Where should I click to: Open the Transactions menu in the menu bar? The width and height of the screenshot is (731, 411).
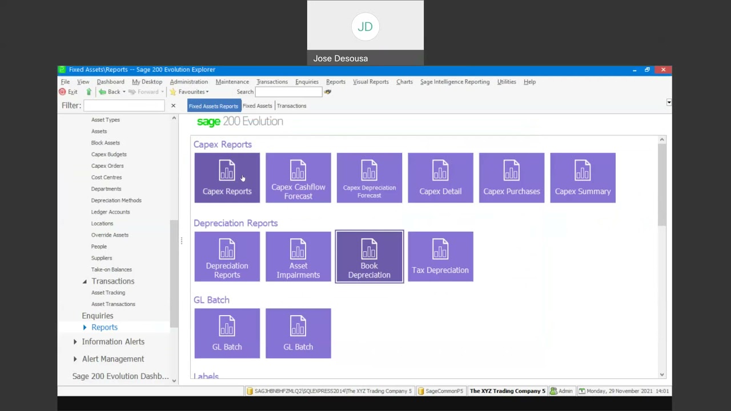272,82
